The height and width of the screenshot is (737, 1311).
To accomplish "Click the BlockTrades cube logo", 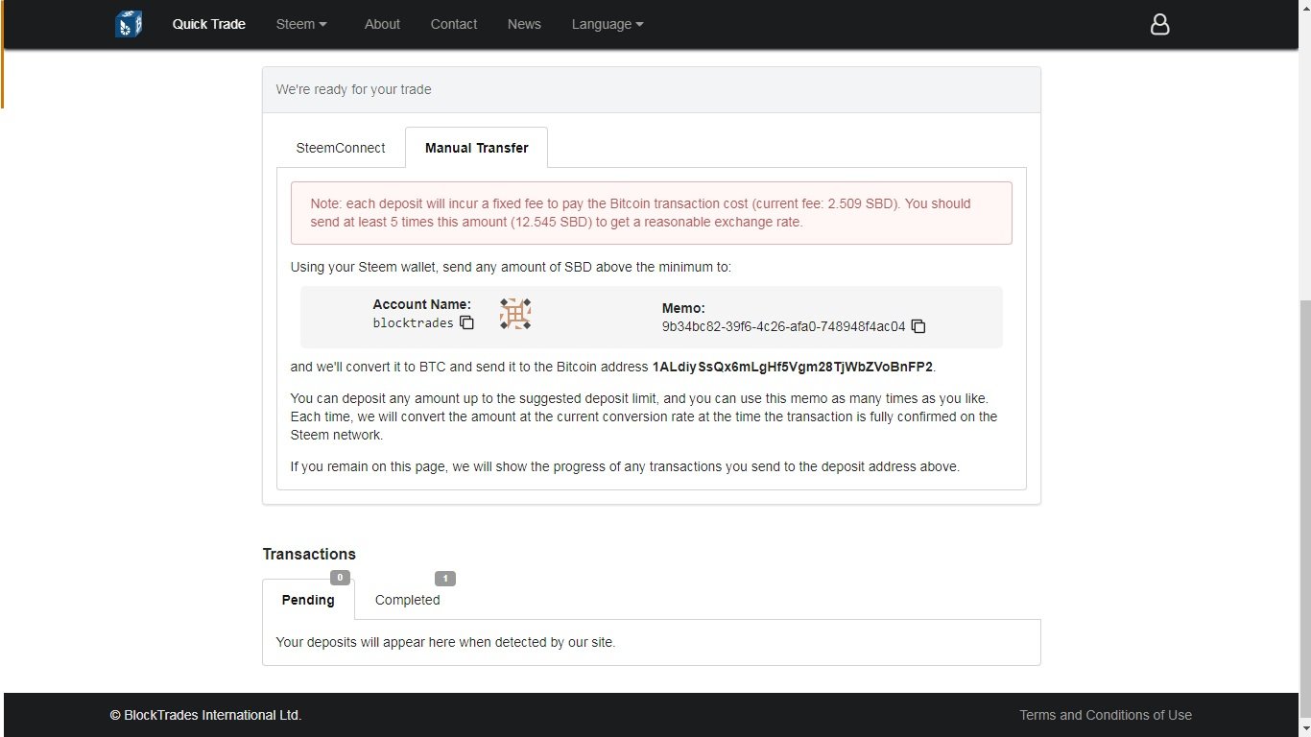I will click(129, 24).
